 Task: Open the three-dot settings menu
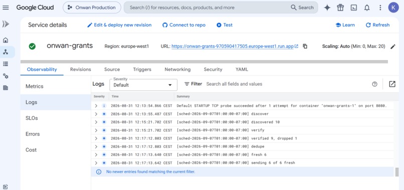380,7
